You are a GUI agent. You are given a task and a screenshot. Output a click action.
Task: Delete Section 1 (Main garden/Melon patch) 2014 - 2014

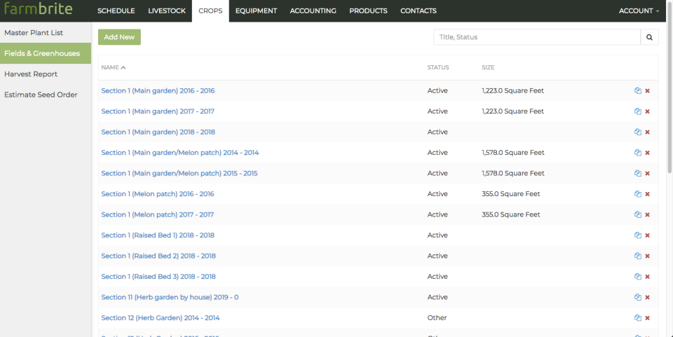click(648, 153)
